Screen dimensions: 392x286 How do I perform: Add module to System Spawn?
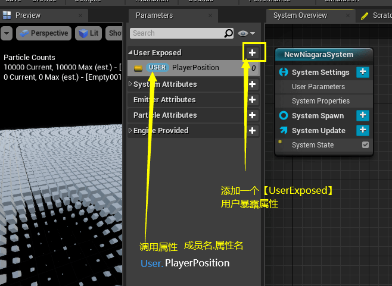(363, 115)
